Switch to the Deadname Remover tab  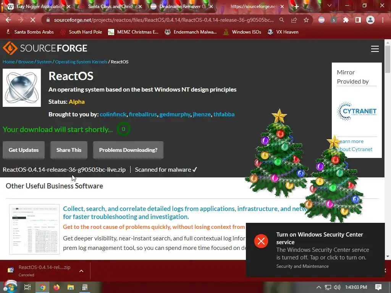point(182,6)
